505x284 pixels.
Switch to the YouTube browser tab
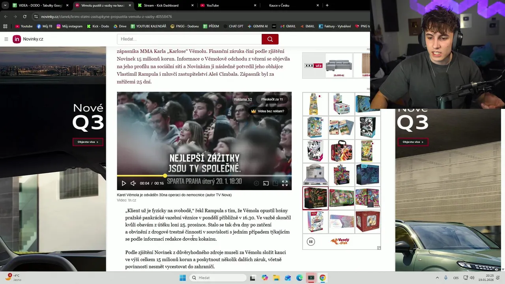click(x=228, y=6)
